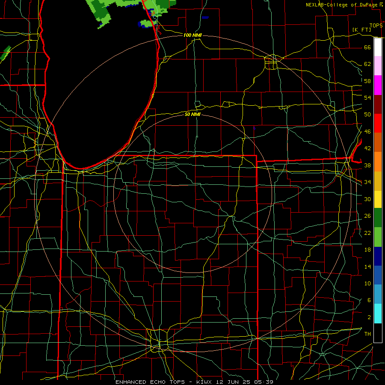
Task: Click the "ENHANCED ECHO TOPS - KIWX" caption
Action: [164, 382]
